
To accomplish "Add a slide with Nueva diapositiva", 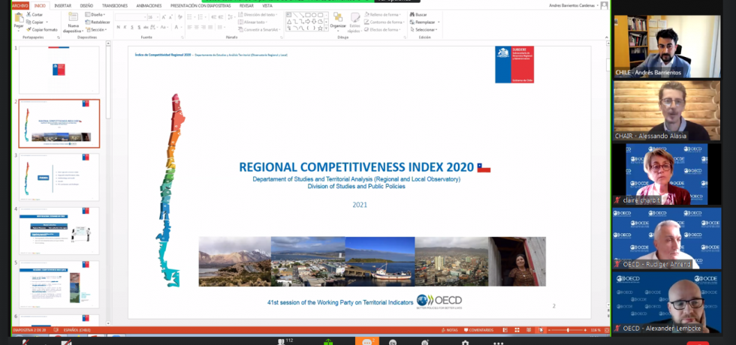I will [74, 22].
